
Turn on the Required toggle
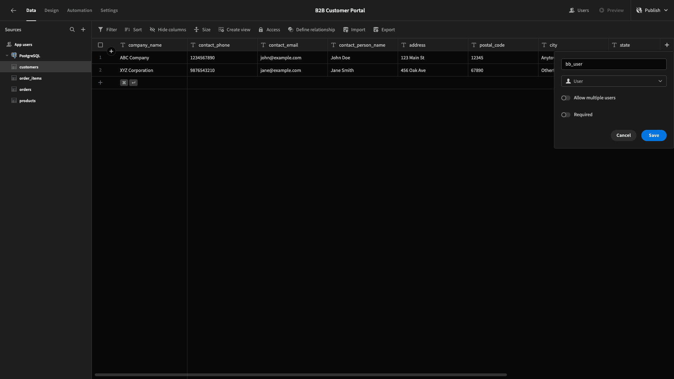click(566, 115)
